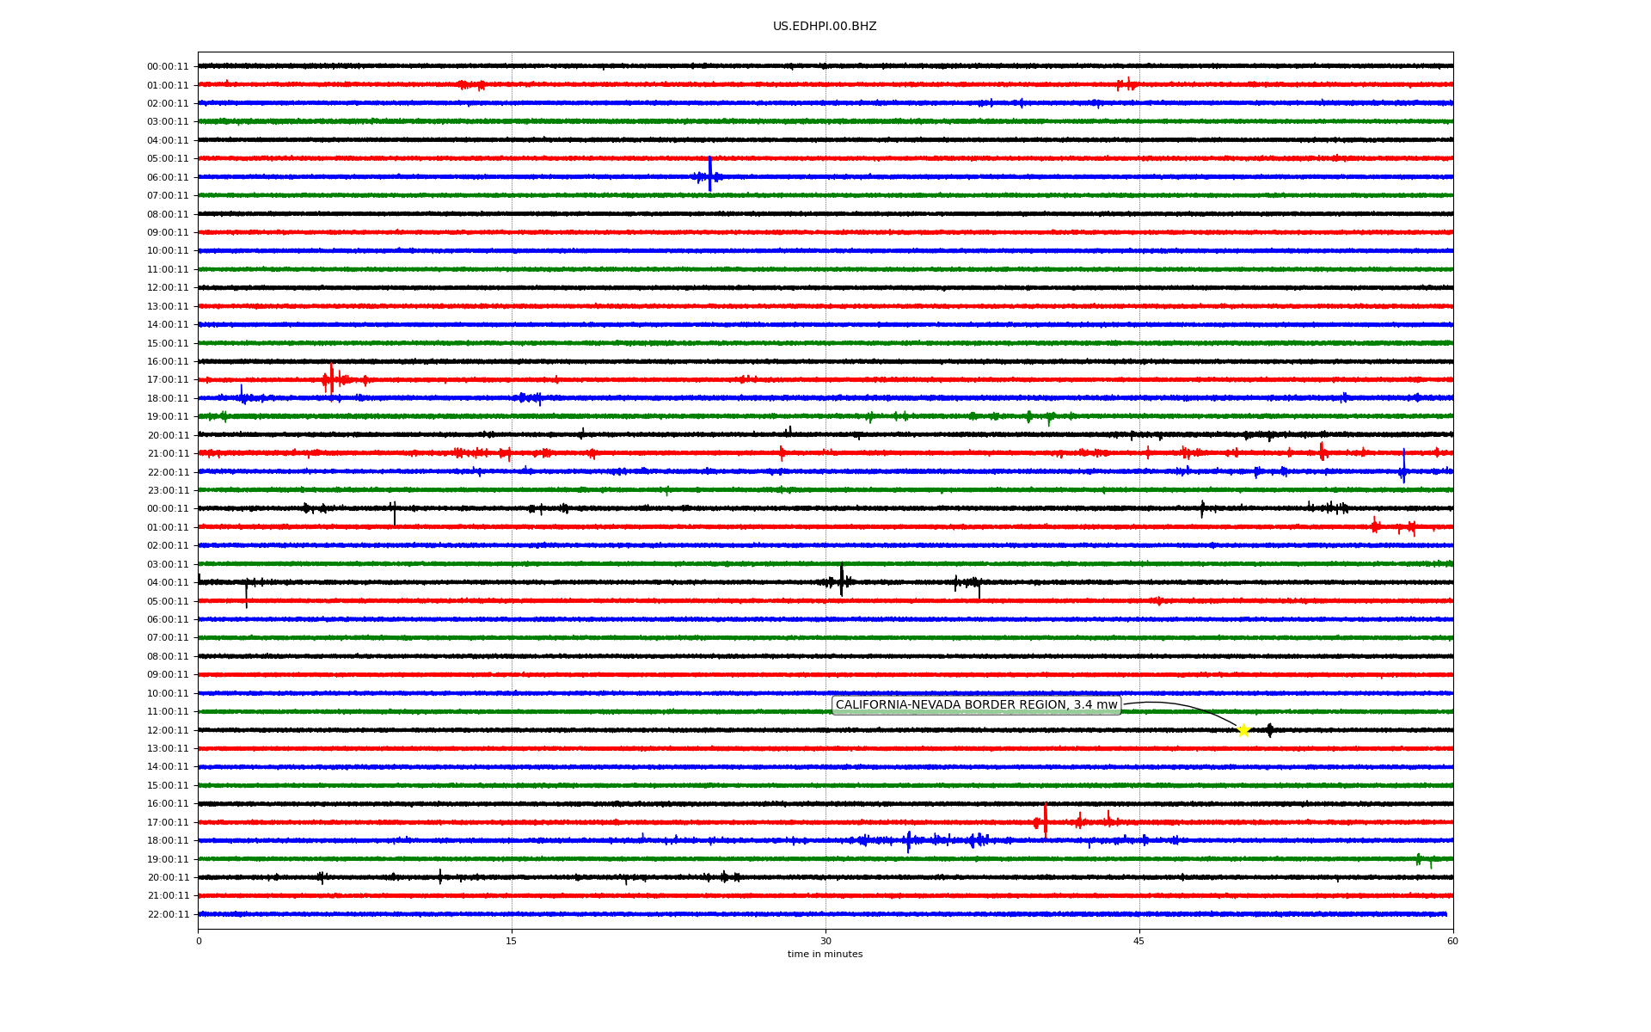
Task: Click the CALIFORNIA-NEVADA BORDER REGION annotation box
Action: (x=976, y=705)
